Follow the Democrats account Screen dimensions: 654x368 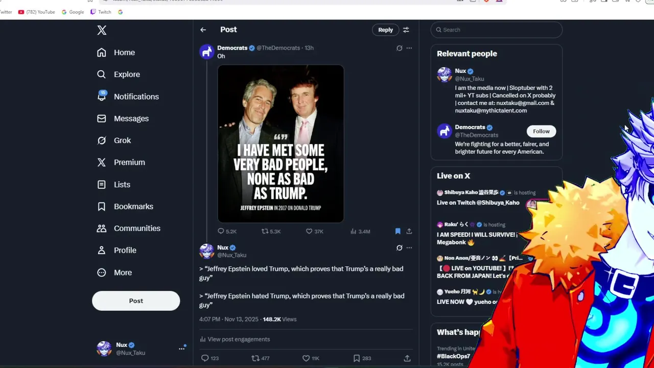click(x=541, y=131)
